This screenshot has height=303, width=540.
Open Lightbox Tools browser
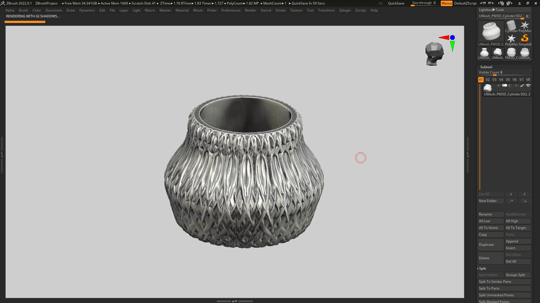[x=505, y=10]
